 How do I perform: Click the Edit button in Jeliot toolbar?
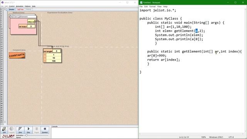click(4, 130)
